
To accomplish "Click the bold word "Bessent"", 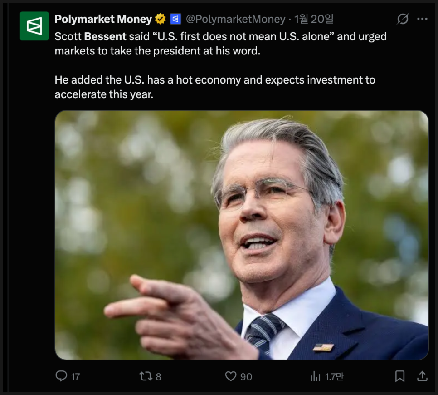I will (x=105, y=36).
